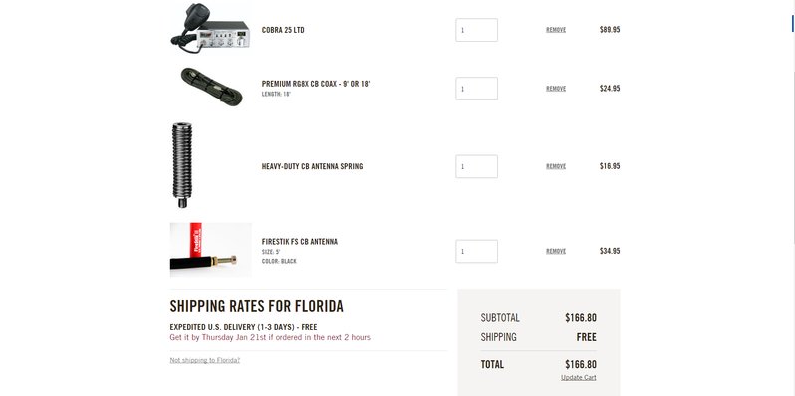Click the Cobra 25 LTD radio image
Screen dimensions: 795x396
point(210,29)
